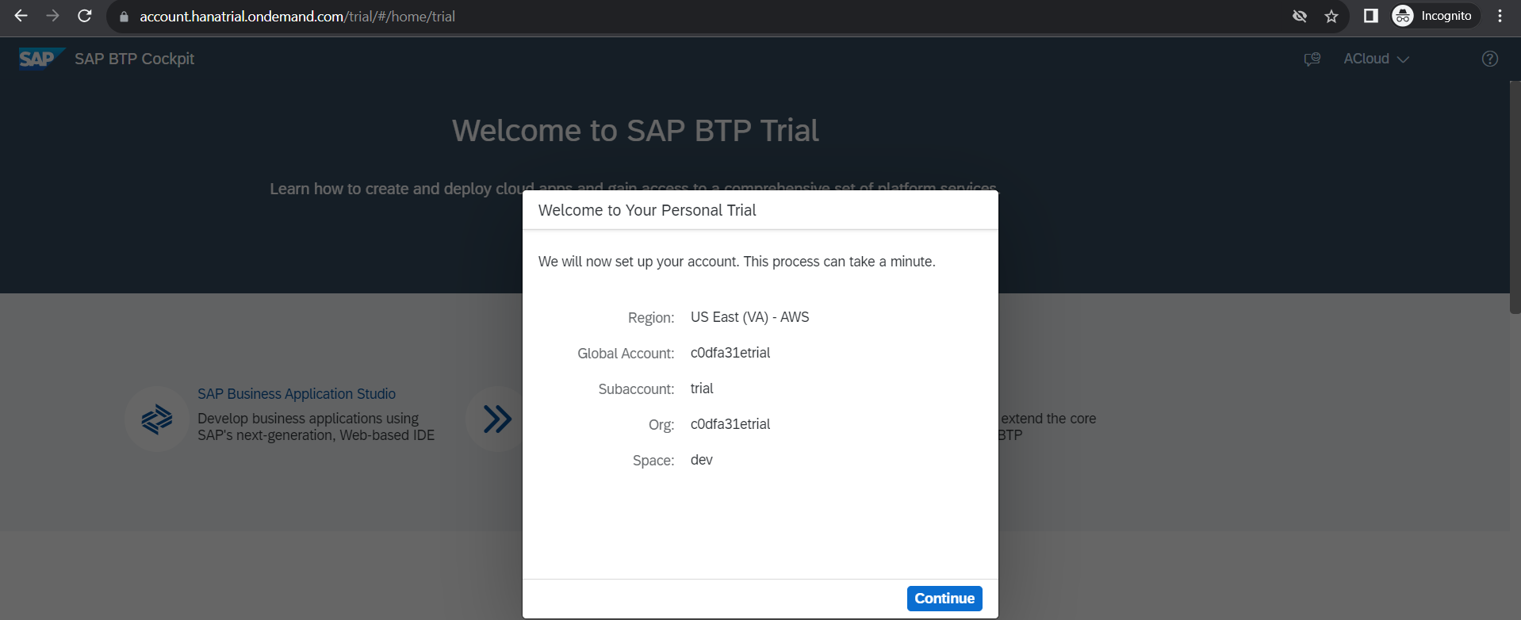Reload the page
This screenshot has width=1521, height=620.
(x=85, y=17)
